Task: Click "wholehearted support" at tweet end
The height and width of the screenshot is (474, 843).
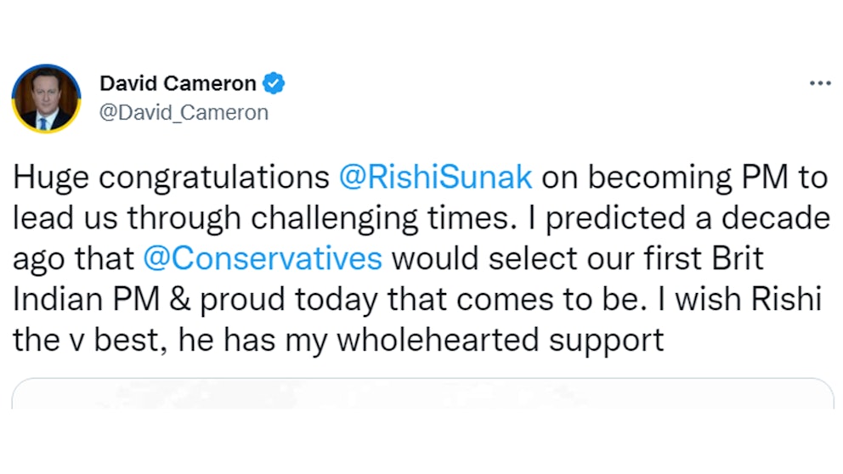Action: [x=500, y=340]
